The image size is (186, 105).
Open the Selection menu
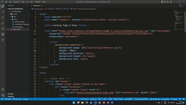click(17, 2)
